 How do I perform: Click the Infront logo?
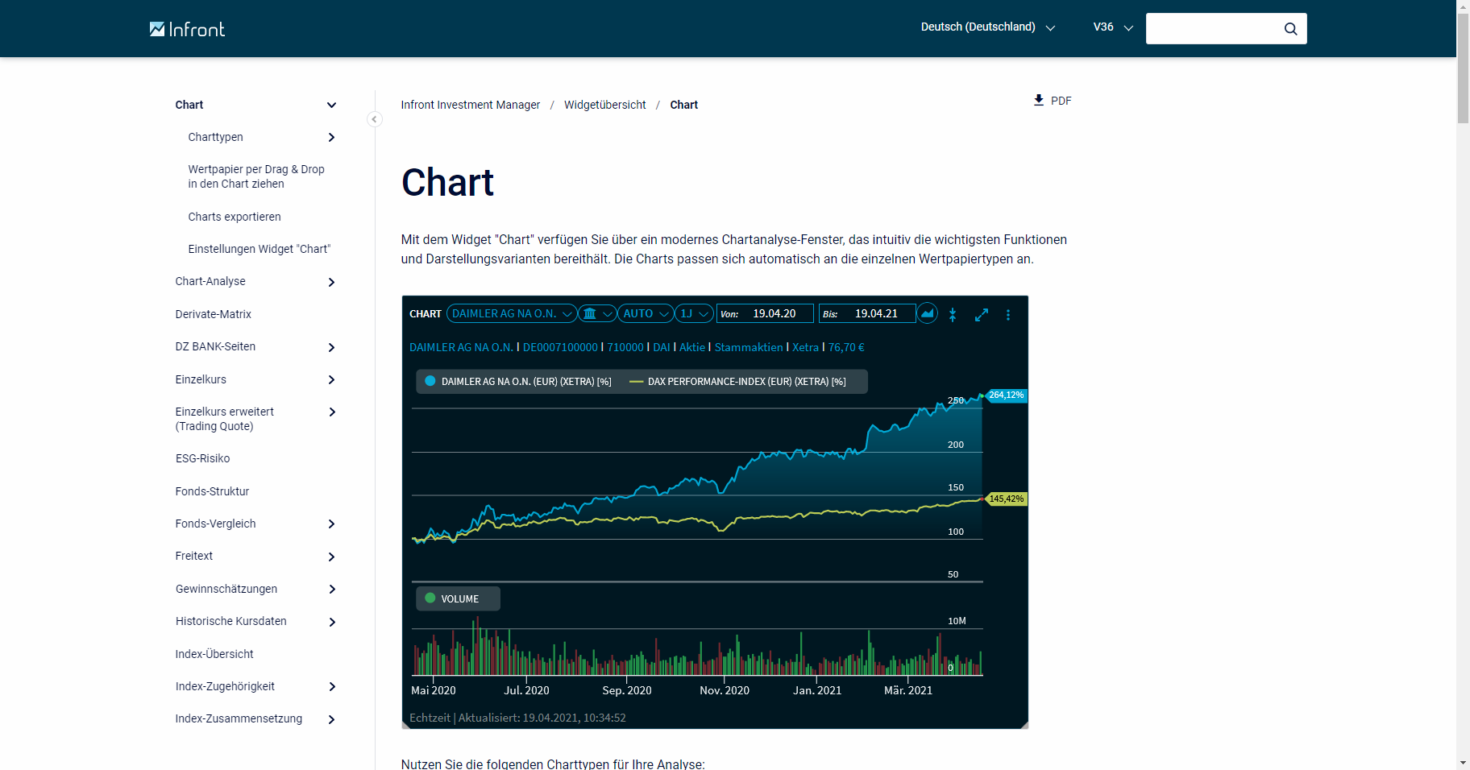187,29
